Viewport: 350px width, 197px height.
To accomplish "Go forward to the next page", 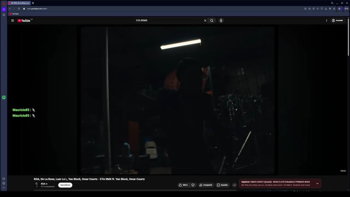I will coord(14,8).
